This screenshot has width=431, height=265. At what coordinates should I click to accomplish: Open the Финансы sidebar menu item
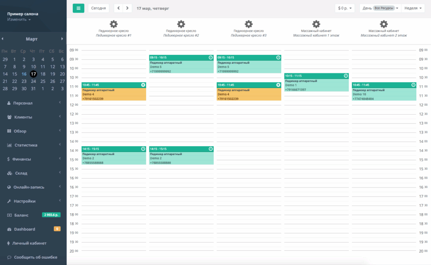pos(33,159)
